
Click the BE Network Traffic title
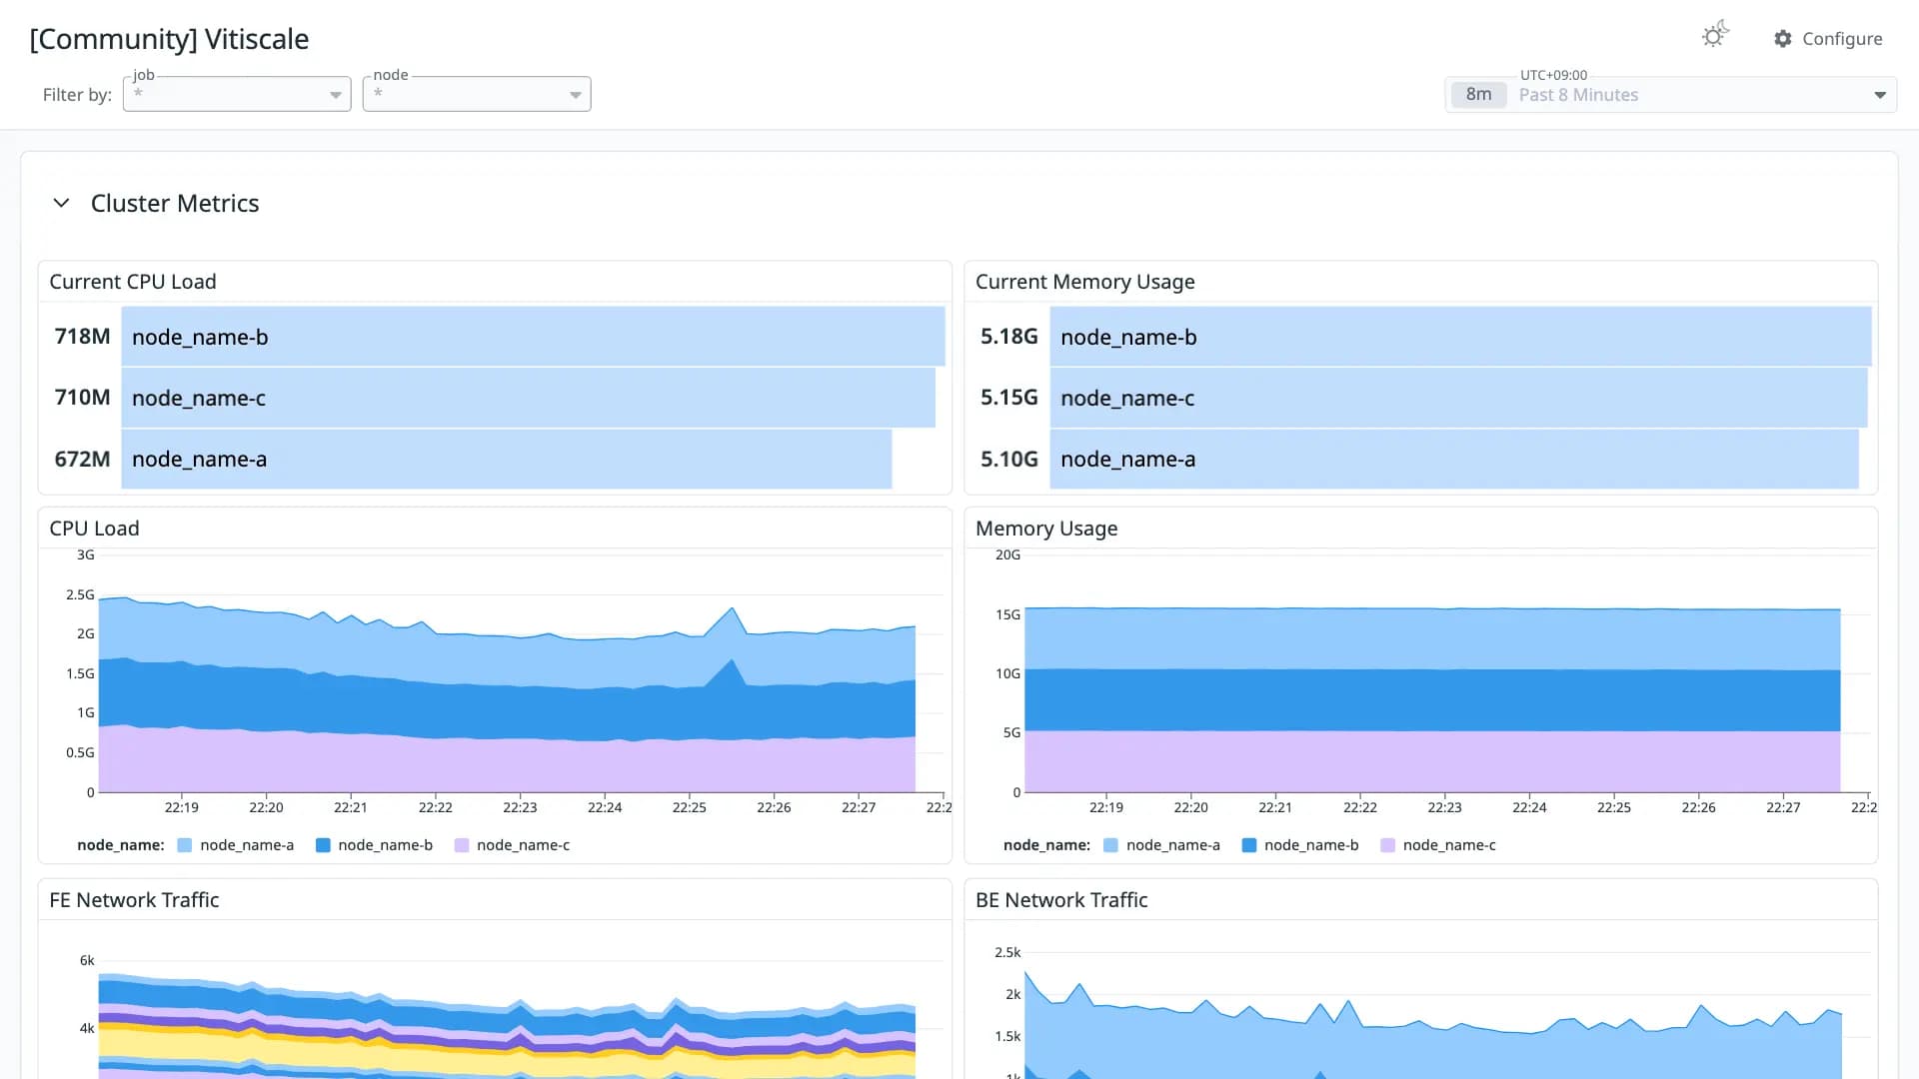click(x=1061, y=900)
